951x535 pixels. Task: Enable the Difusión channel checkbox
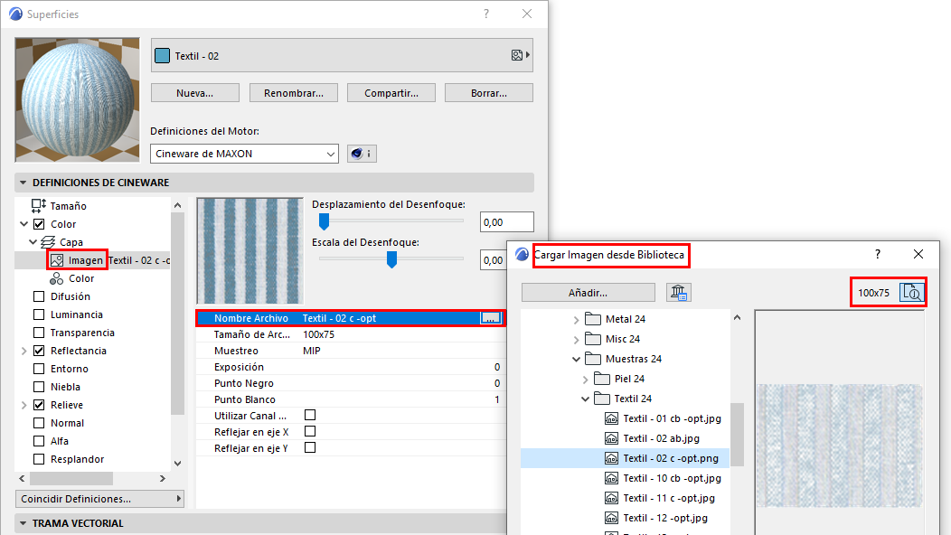[39, 296]
